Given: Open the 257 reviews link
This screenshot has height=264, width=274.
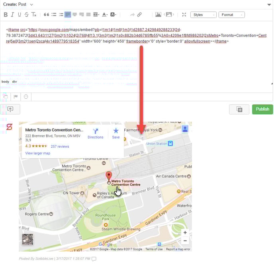Looking at the screenshot, I should coord(60,147).
